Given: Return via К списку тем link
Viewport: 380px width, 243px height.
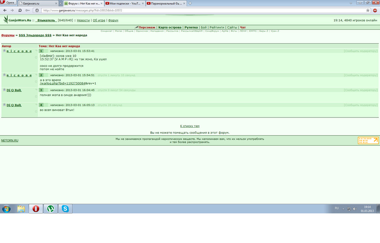Looking at the screenshot, I should point(190,126).
